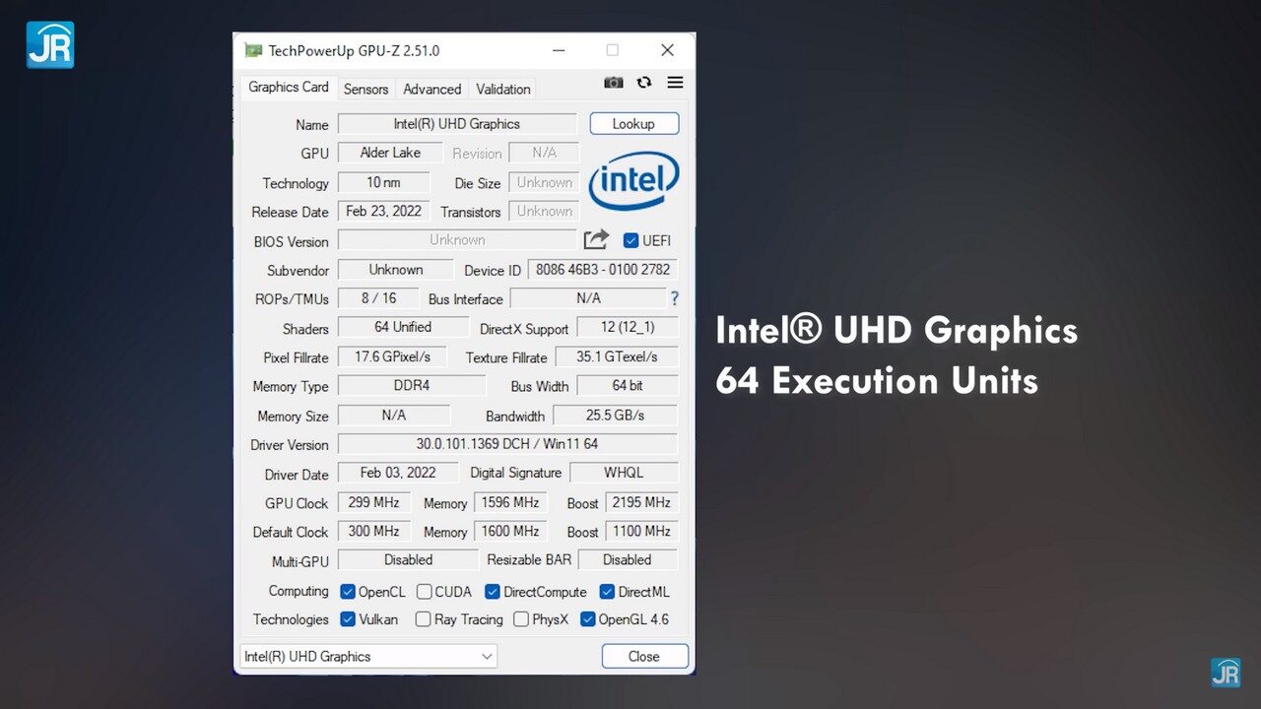Viewport: 1261px width, 709px height.
Task: Select the Validation tab
Action: pos(502,89)
